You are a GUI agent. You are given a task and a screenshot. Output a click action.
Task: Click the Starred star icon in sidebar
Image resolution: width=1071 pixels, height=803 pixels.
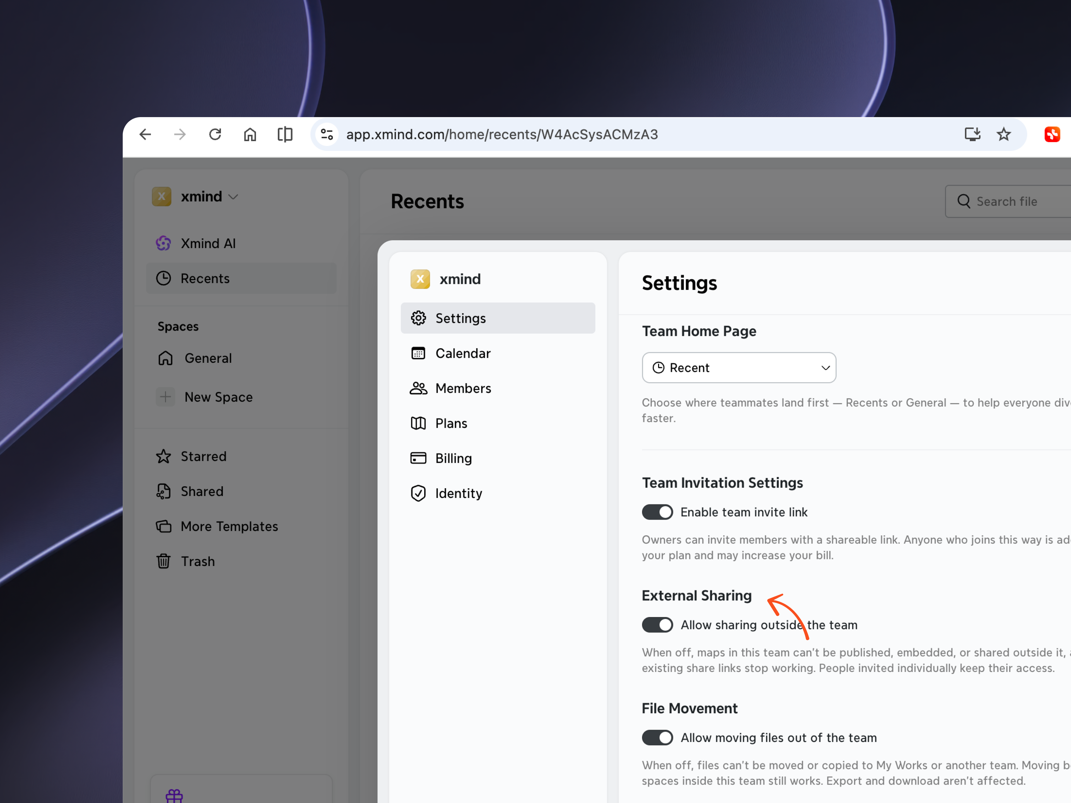point(164,456)
